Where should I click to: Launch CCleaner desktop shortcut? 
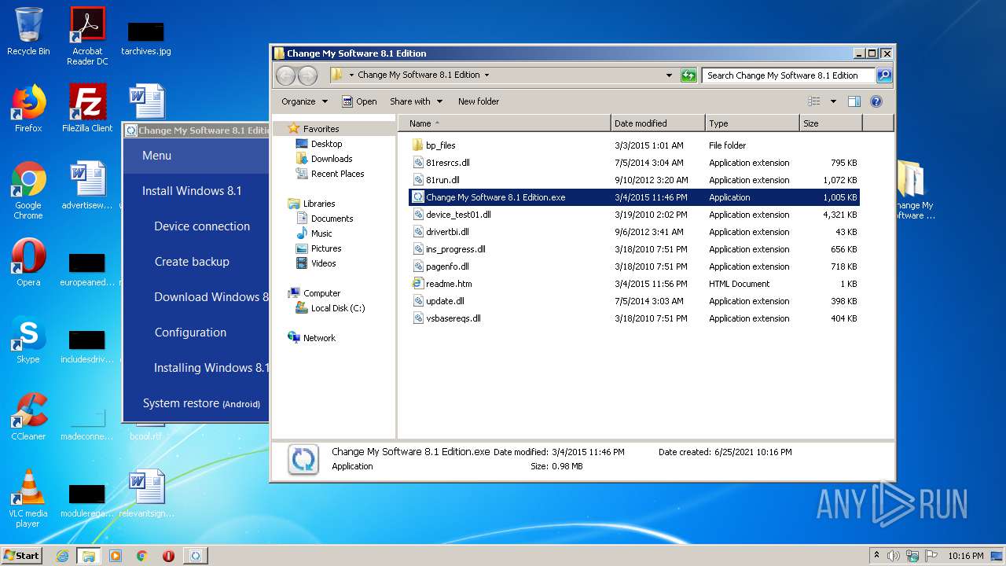[x=28, y=417]
